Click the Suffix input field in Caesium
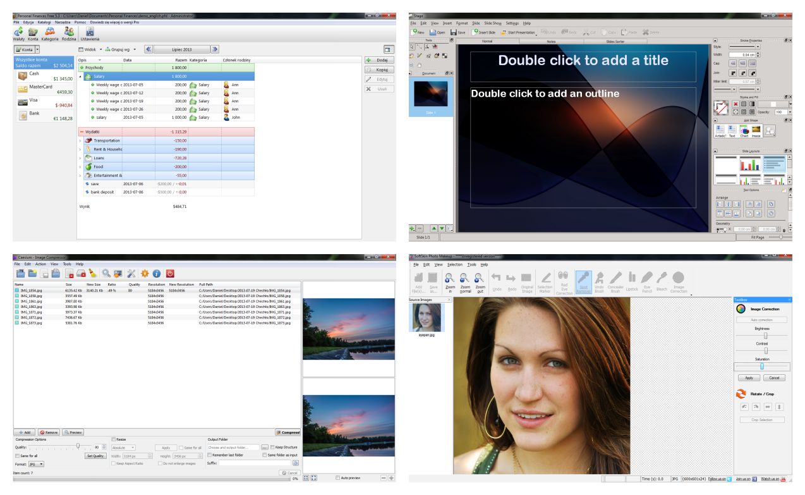Viewport: 805px width, 495px height. 254,463
